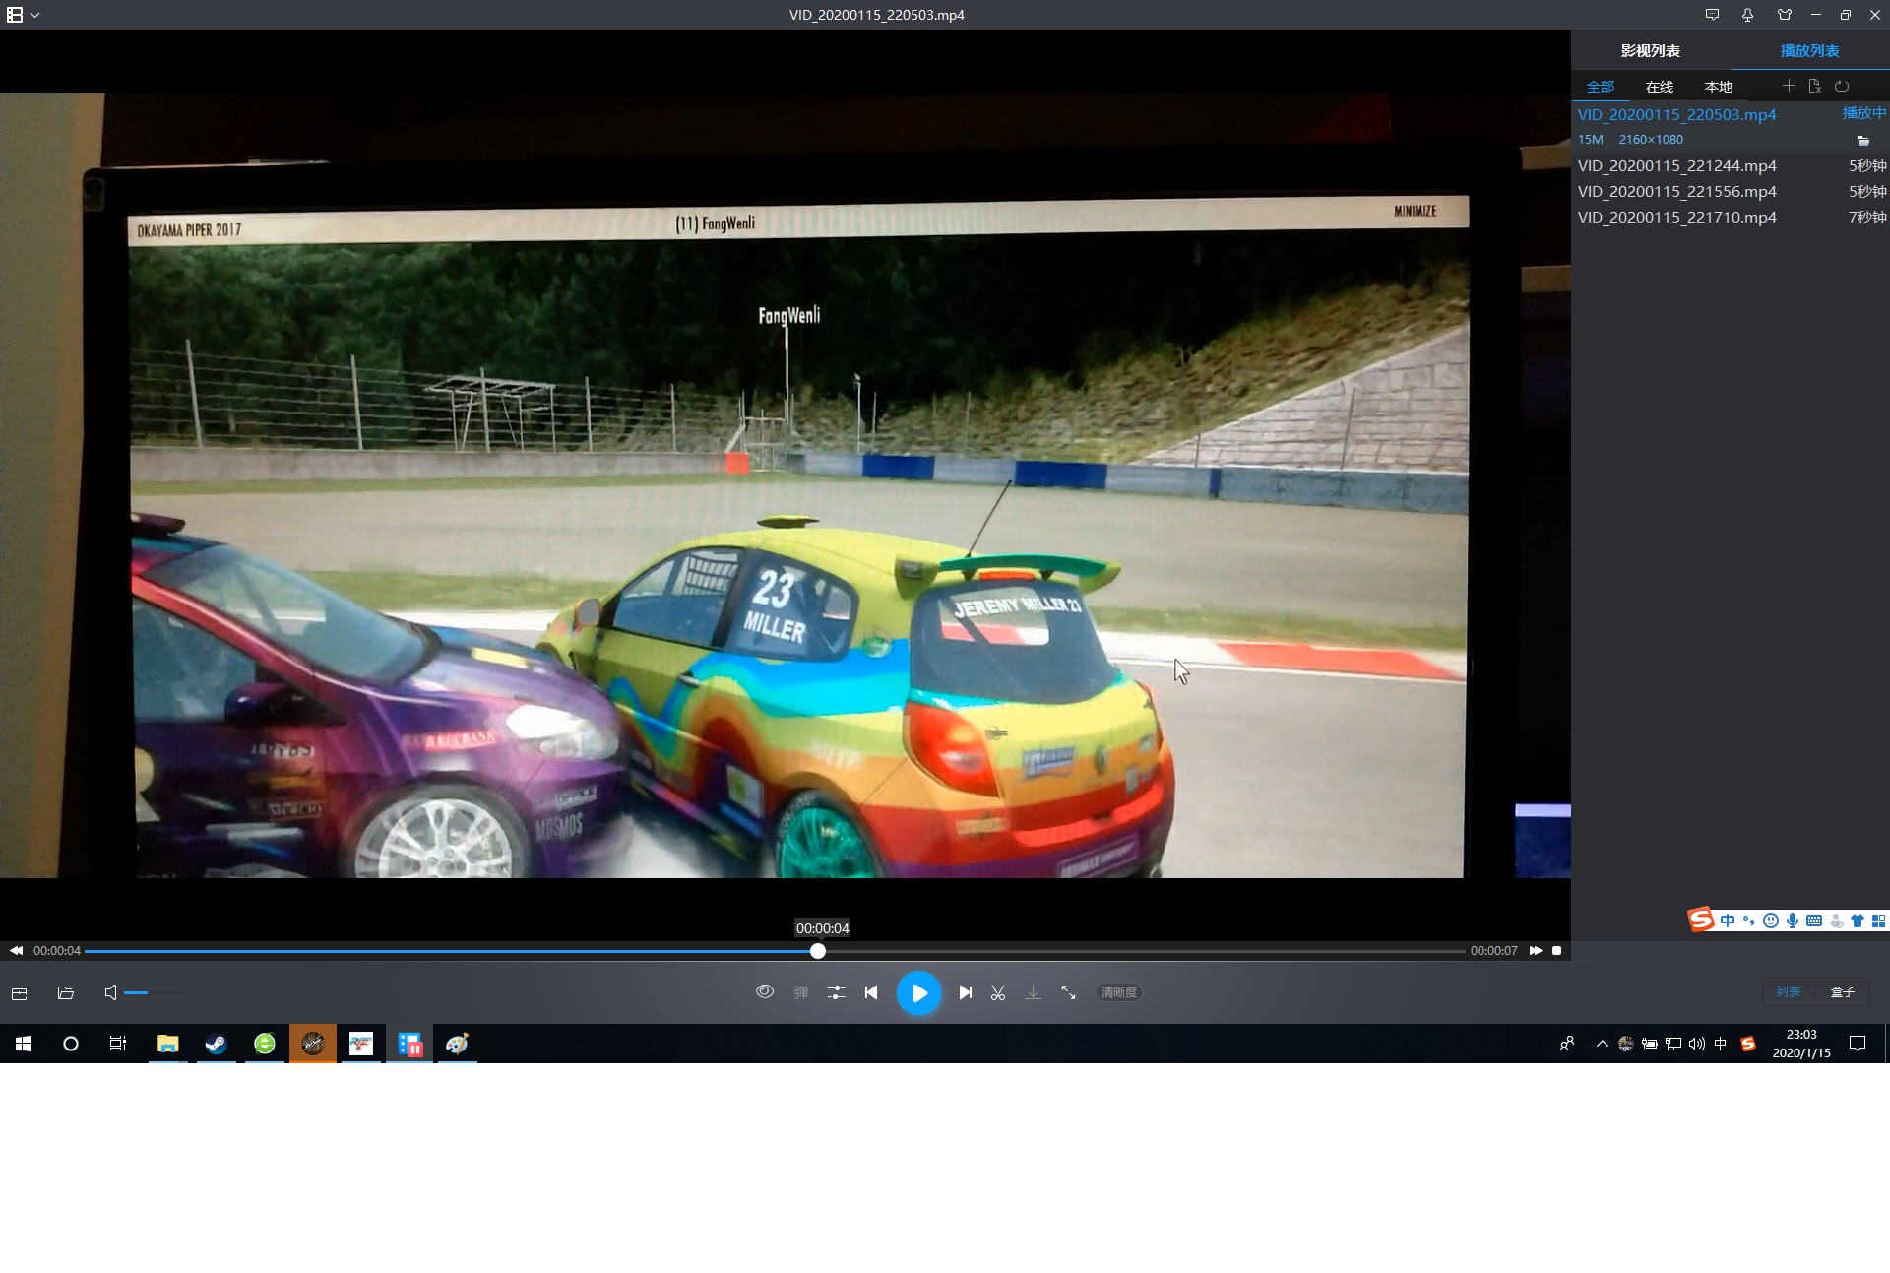Select the 全部 filter tab
Viewport: 1890px width, 1273px height.
pos(1601,87)
